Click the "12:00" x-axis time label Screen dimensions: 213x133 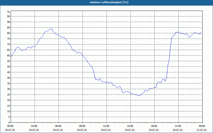click(106, 126)
